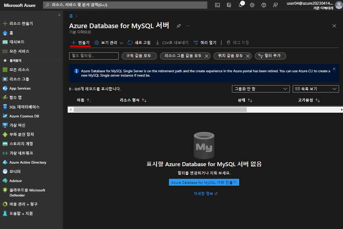
Task: Click the 도움말 + 지원 icon
Action: pos(5,213)
